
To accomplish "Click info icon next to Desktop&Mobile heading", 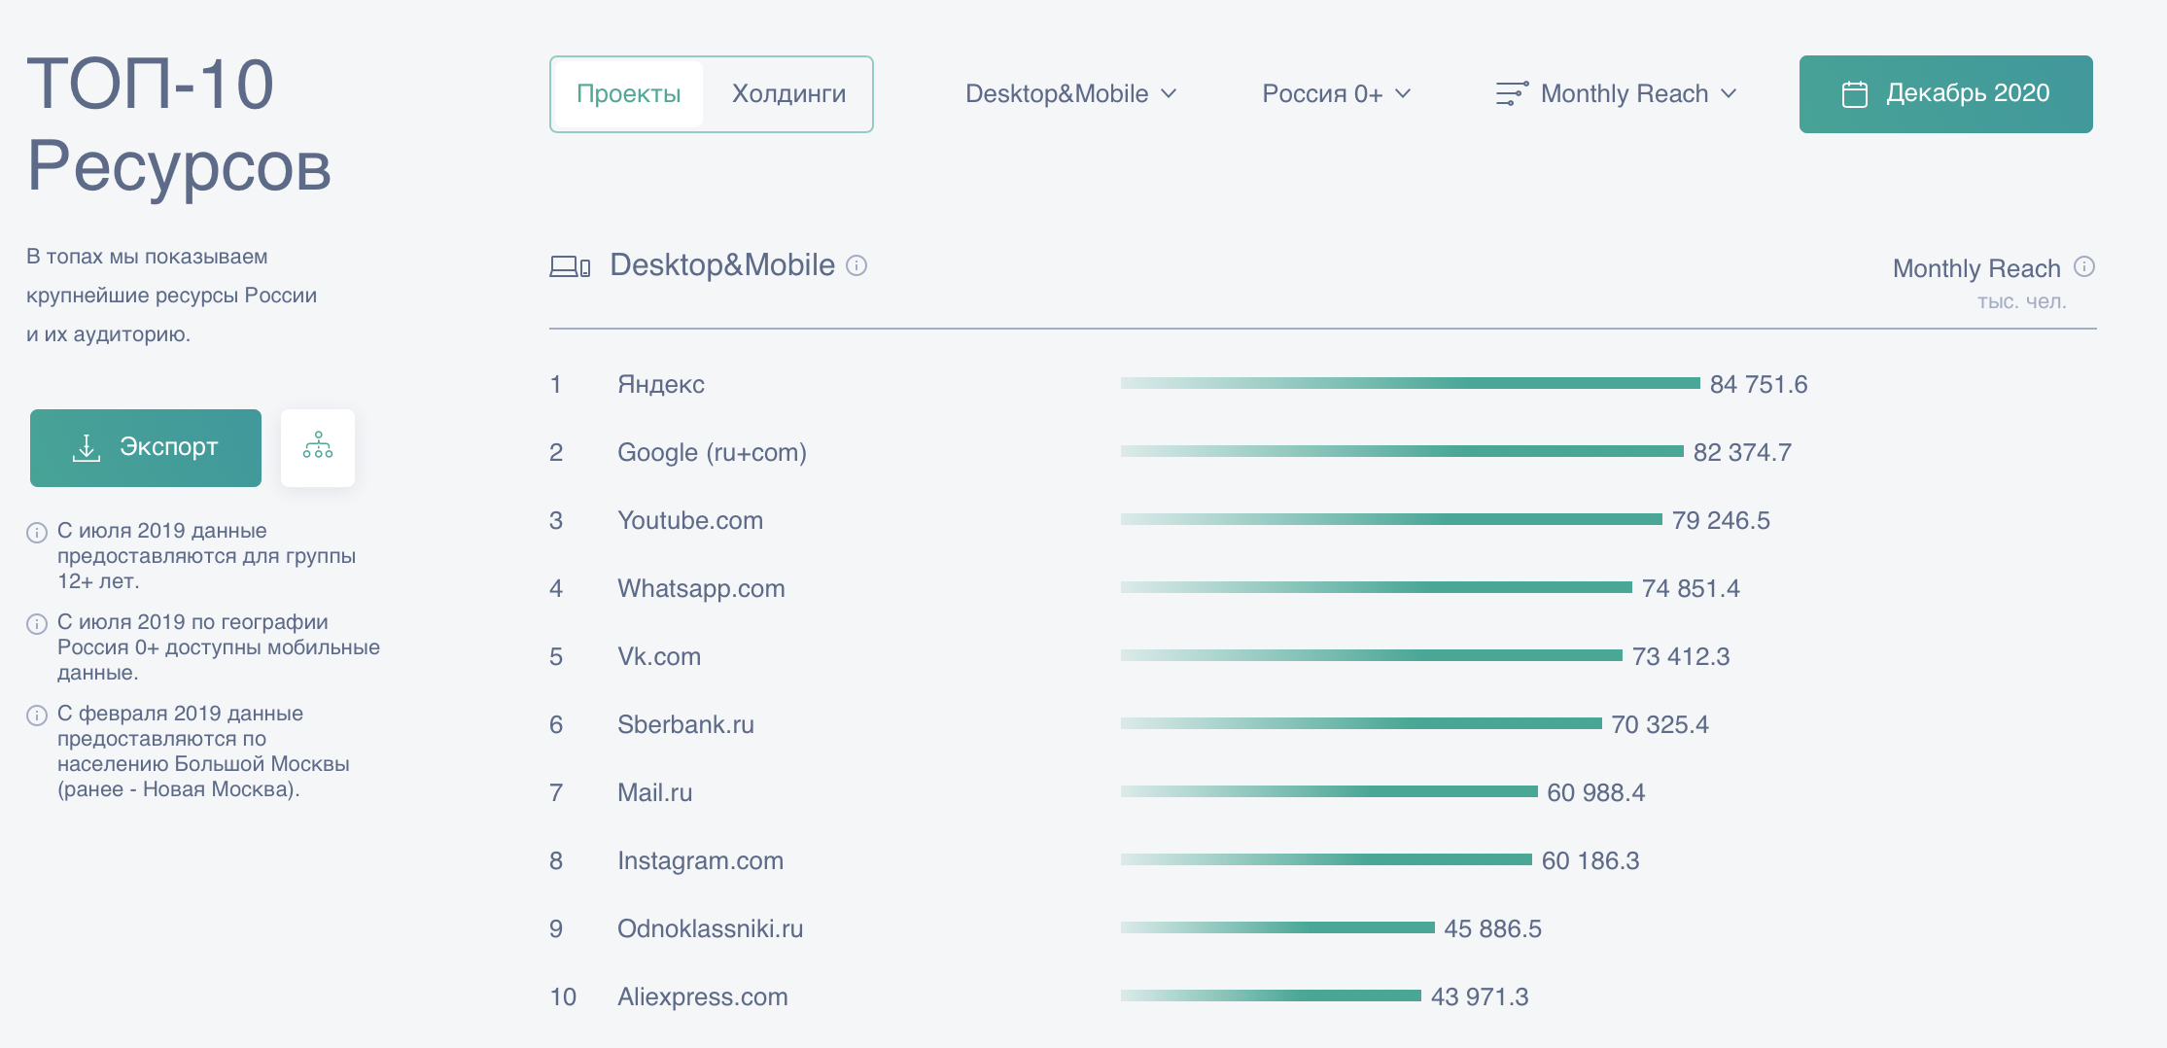I will point(856,265).
